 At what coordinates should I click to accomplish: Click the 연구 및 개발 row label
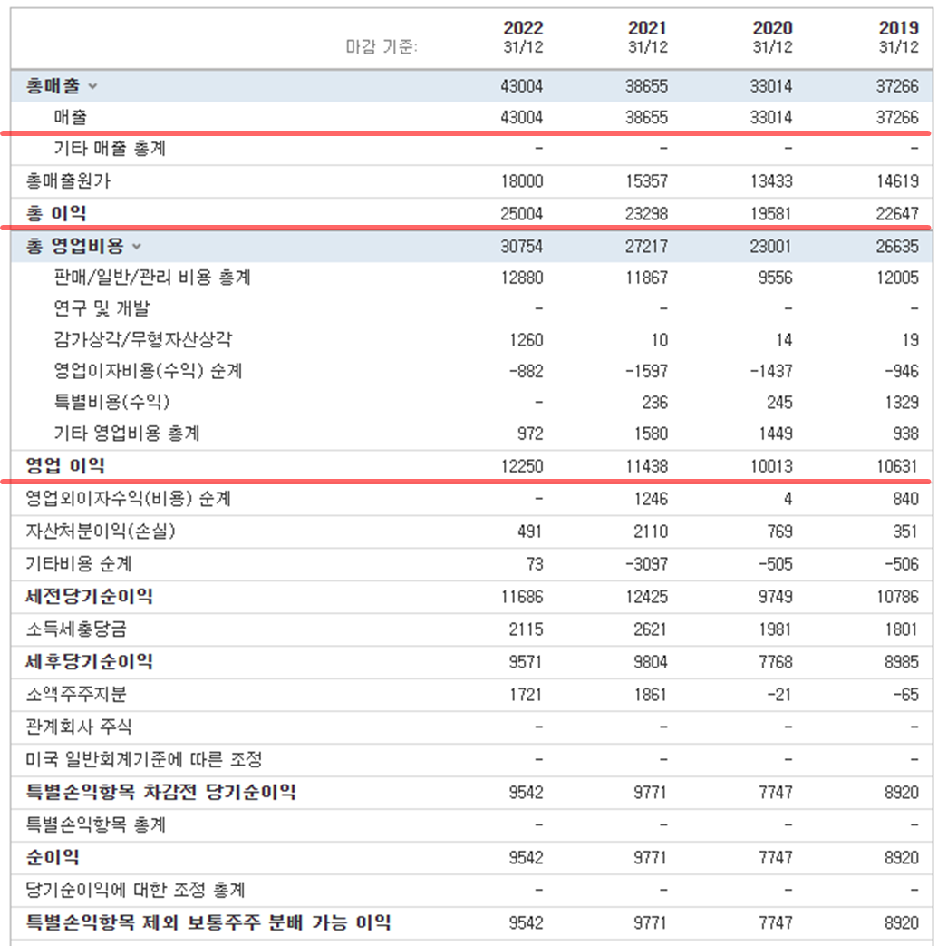[102, 309]
